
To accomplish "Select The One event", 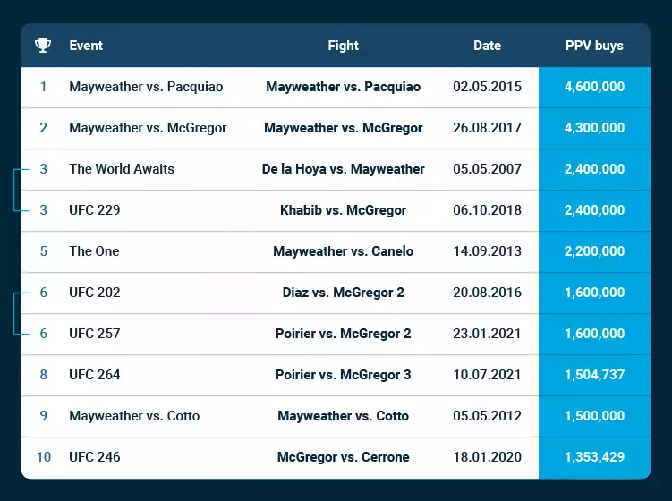I will coord(94,251).
